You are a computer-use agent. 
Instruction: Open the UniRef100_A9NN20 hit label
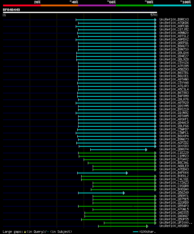tap(174, 33)
